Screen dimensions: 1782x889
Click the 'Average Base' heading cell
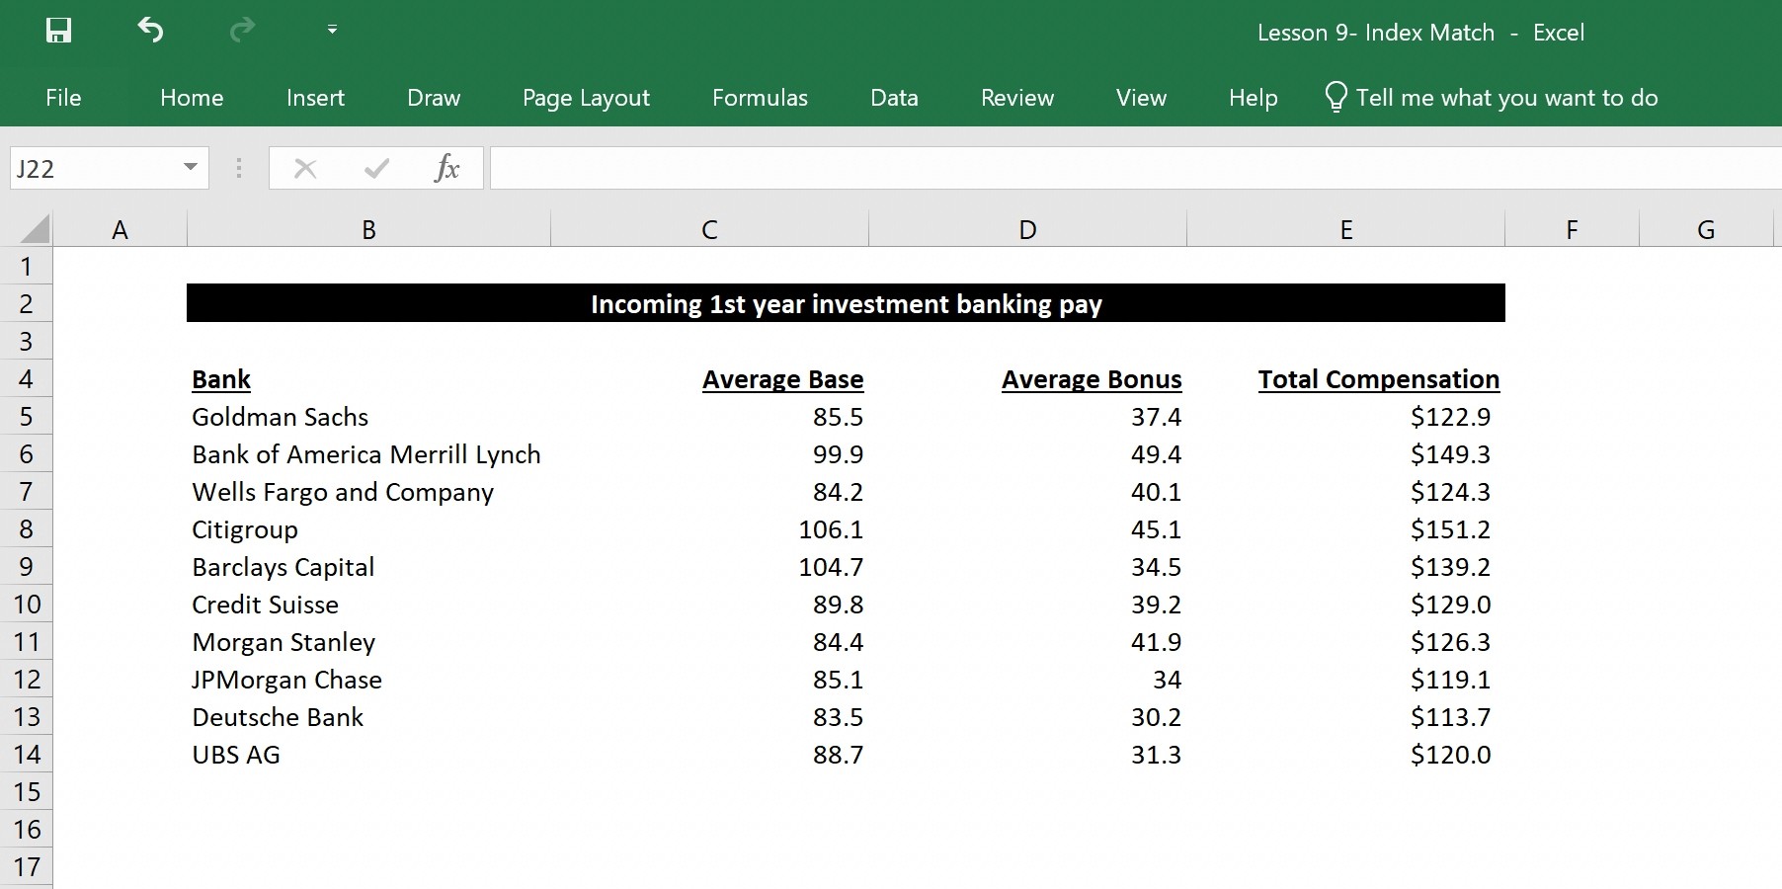[709, 379]
